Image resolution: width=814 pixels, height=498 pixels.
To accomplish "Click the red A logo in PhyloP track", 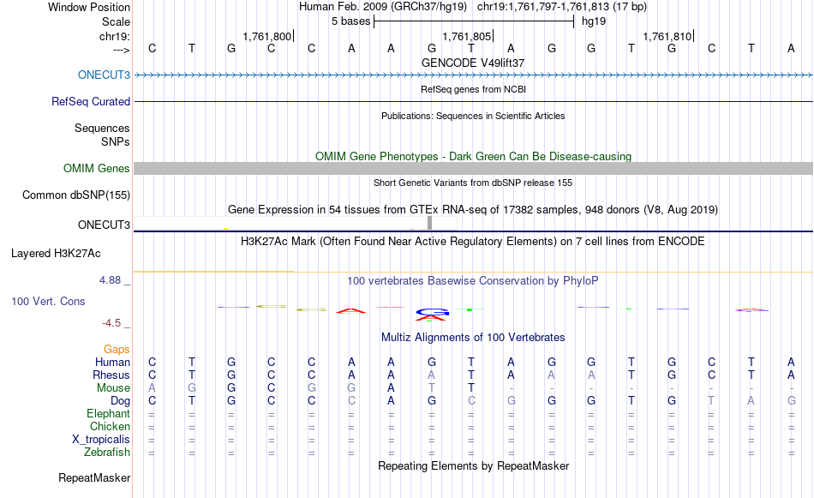I will (351, 311).
